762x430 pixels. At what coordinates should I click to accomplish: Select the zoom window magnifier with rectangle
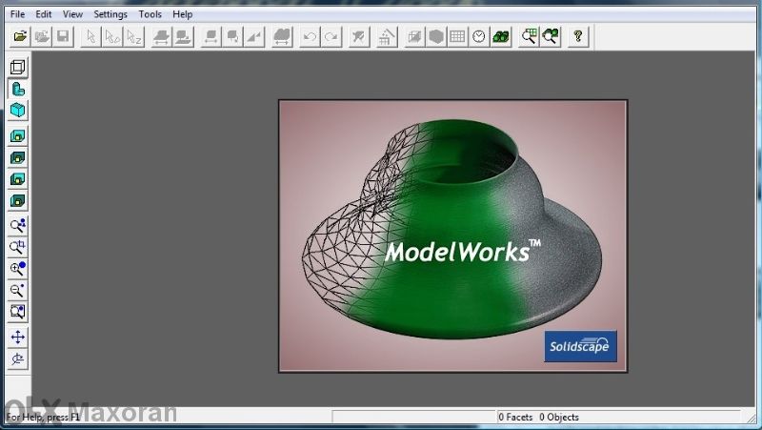[x=17, y=247]
